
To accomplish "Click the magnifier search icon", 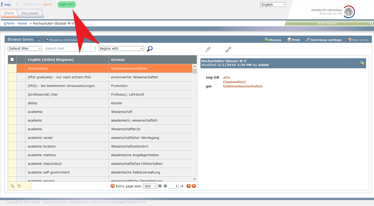I will coord(150,49).
